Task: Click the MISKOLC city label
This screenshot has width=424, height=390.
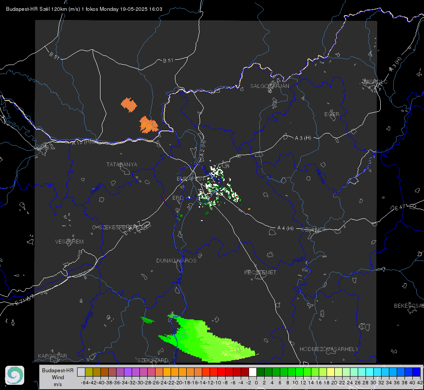Action: click(x=375, y=81)
